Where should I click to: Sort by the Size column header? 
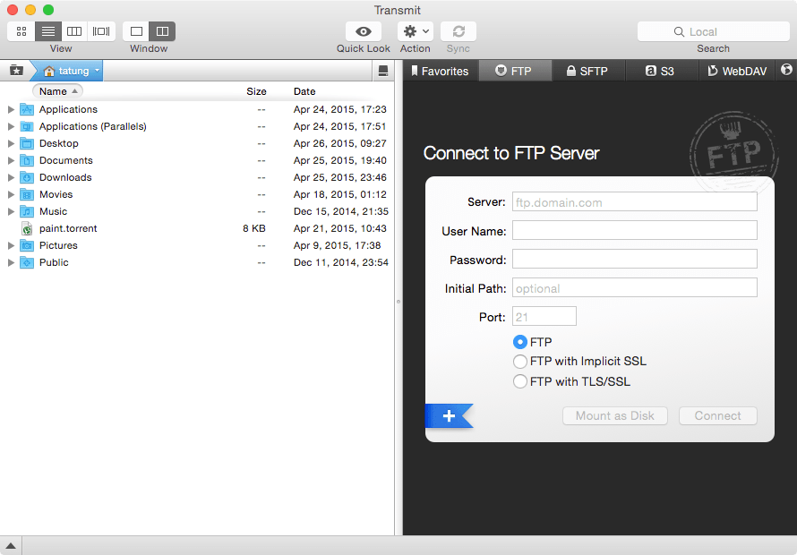tap(256, 91)
